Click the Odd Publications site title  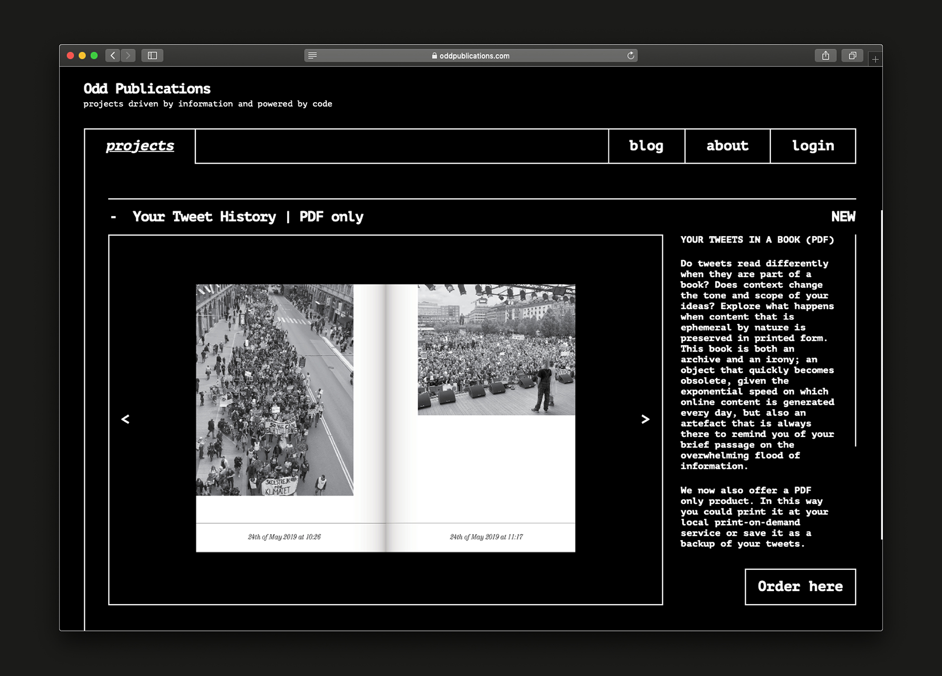[x=147, y=89]
